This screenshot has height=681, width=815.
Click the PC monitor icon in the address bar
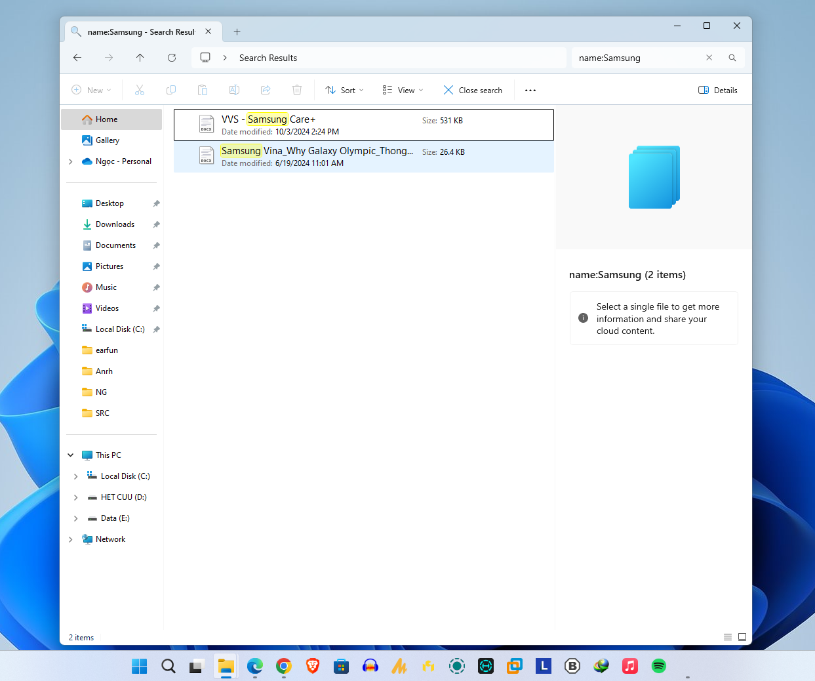[x=205, y=58]
